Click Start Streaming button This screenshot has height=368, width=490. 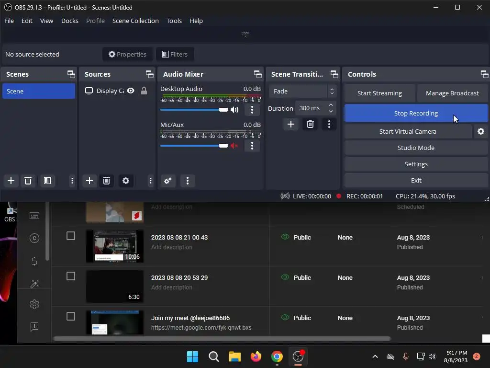click(379, 93)
